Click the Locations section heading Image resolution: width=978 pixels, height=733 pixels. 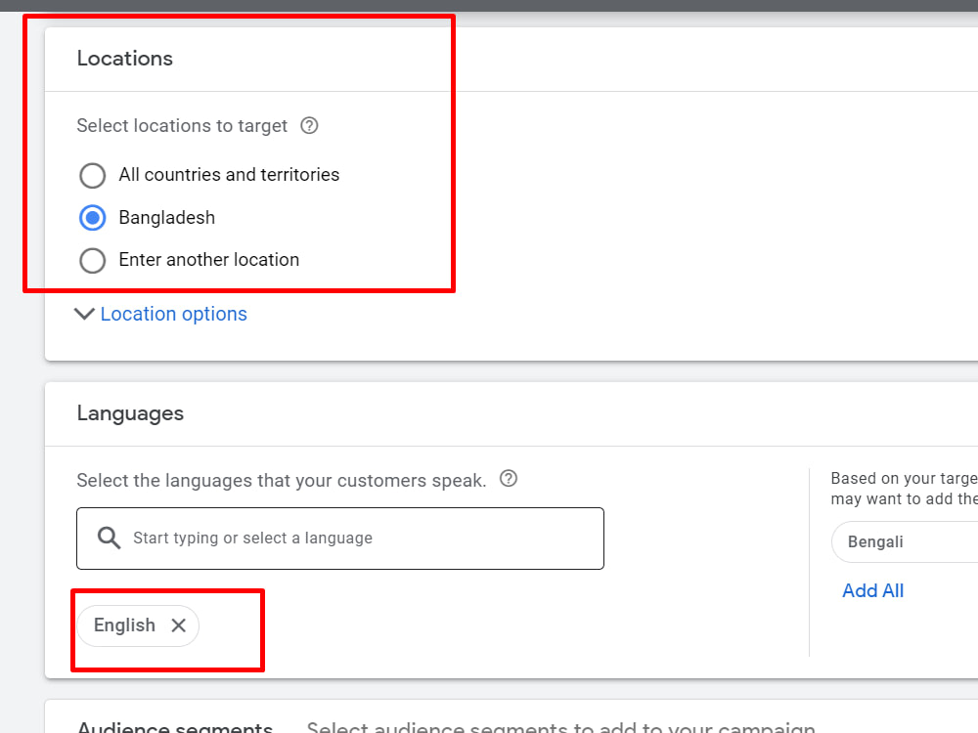[x=125, y=59]
